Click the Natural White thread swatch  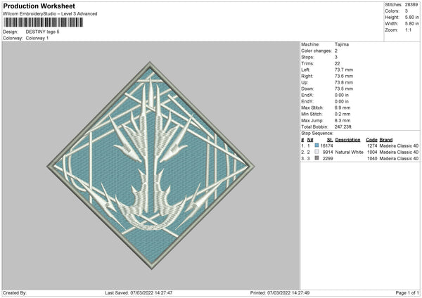pyautogui.click(x=316, y=152)
